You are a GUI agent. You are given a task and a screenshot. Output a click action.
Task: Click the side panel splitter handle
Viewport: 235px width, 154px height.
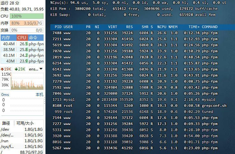[x=44, y=101]
